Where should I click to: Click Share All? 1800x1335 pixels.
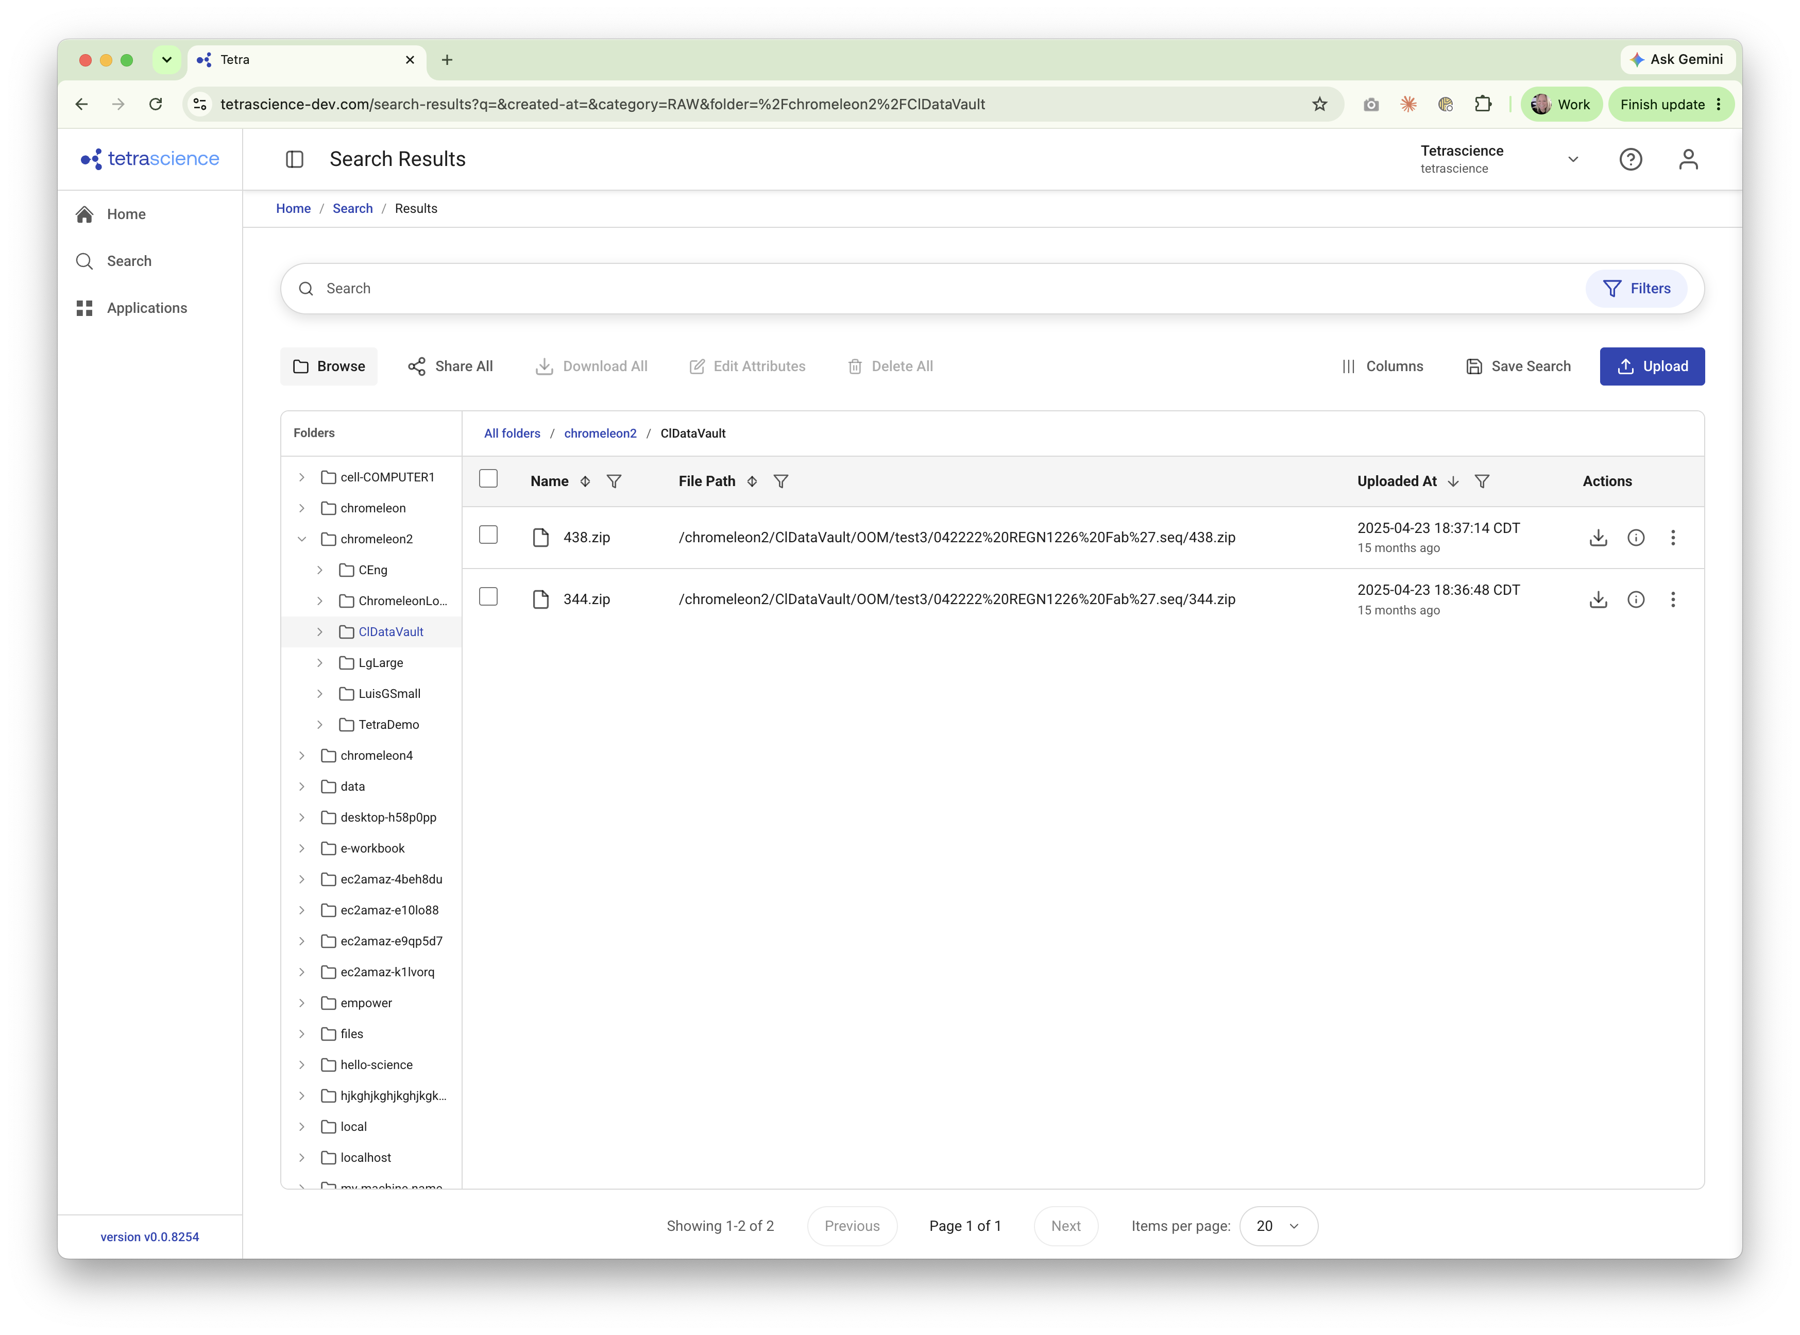(x=450, y=367)
